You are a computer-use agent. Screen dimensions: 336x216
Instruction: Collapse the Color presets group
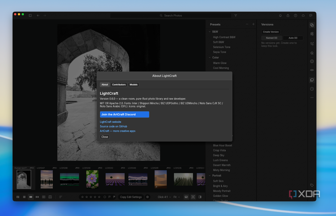click(x=210, y=58)
